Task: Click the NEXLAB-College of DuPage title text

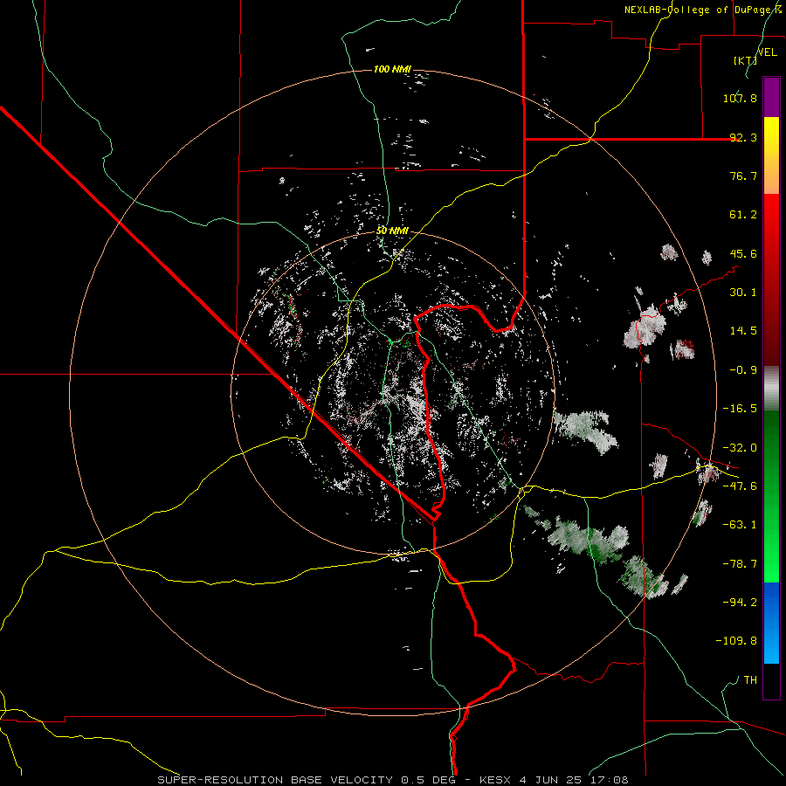Action: coord(704,10)
